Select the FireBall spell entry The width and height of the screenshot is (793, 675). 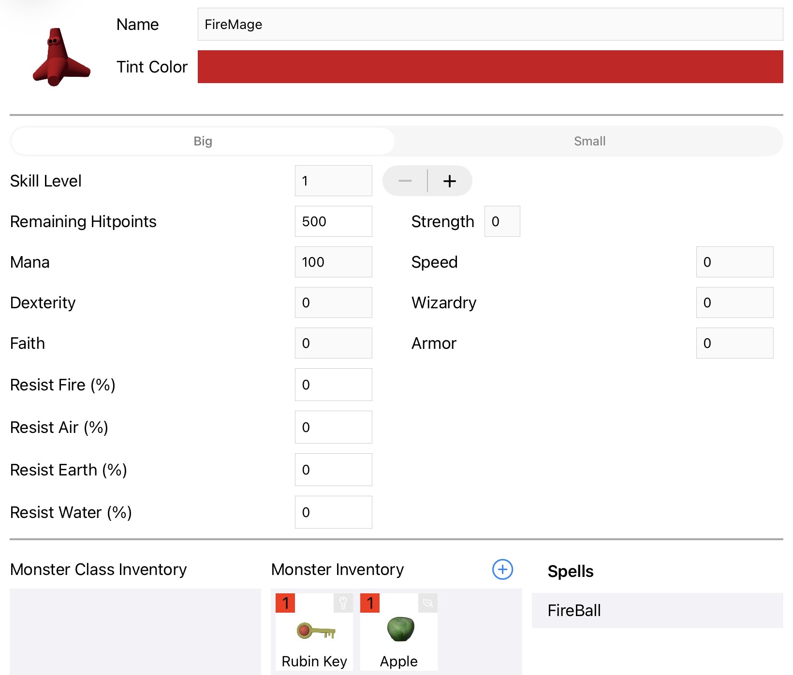(657, 610)
